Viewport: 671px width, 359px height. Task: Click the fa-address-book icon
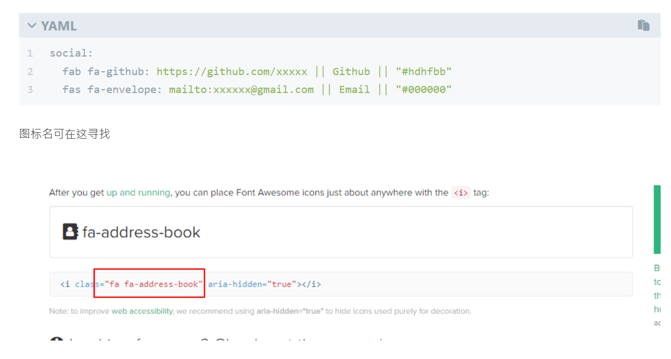click(70, 232)
